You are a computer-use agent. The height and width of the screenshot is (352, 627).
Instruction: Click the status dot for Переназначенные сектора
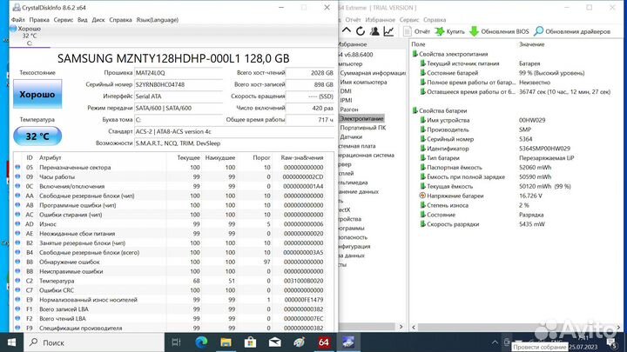(17, 167)
